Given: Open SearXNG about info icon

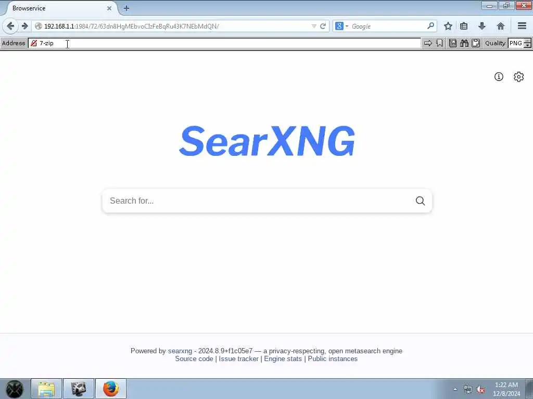Looking at the screenshot, I should (499, 77).
